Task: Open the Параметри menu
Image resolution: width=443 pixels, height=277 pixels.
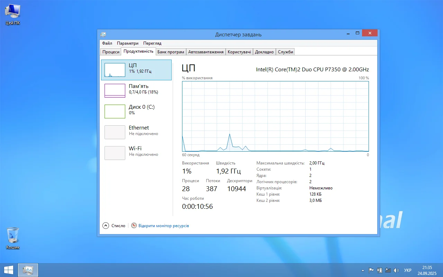Action: (x=127, y=43)
